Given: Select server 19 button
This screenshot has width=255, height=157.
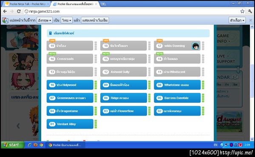Looking at the screenshot, I should (x=70, y=46).
